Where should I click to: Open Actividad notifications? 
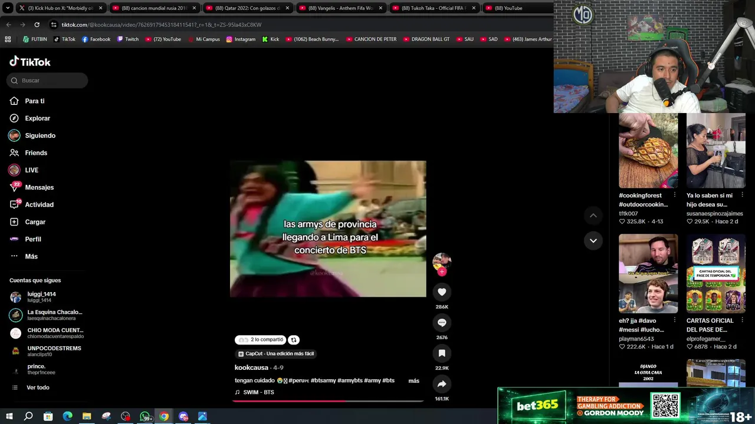(x=32, y=204)
